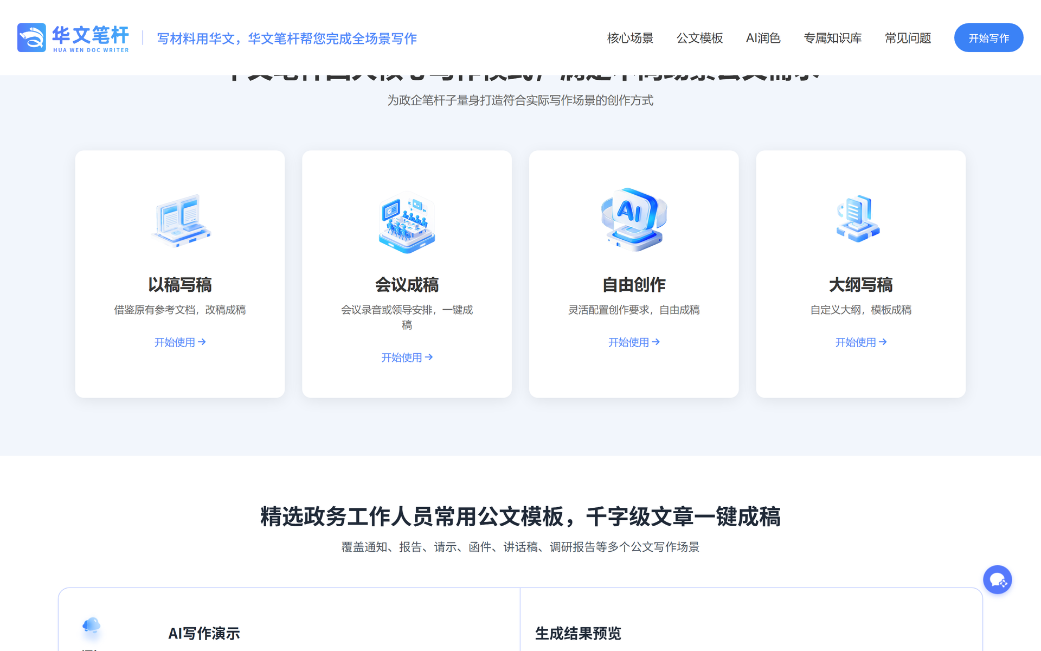Open the 核心场景 nav item
The image size is (1041, 651).
pos(630,38)
